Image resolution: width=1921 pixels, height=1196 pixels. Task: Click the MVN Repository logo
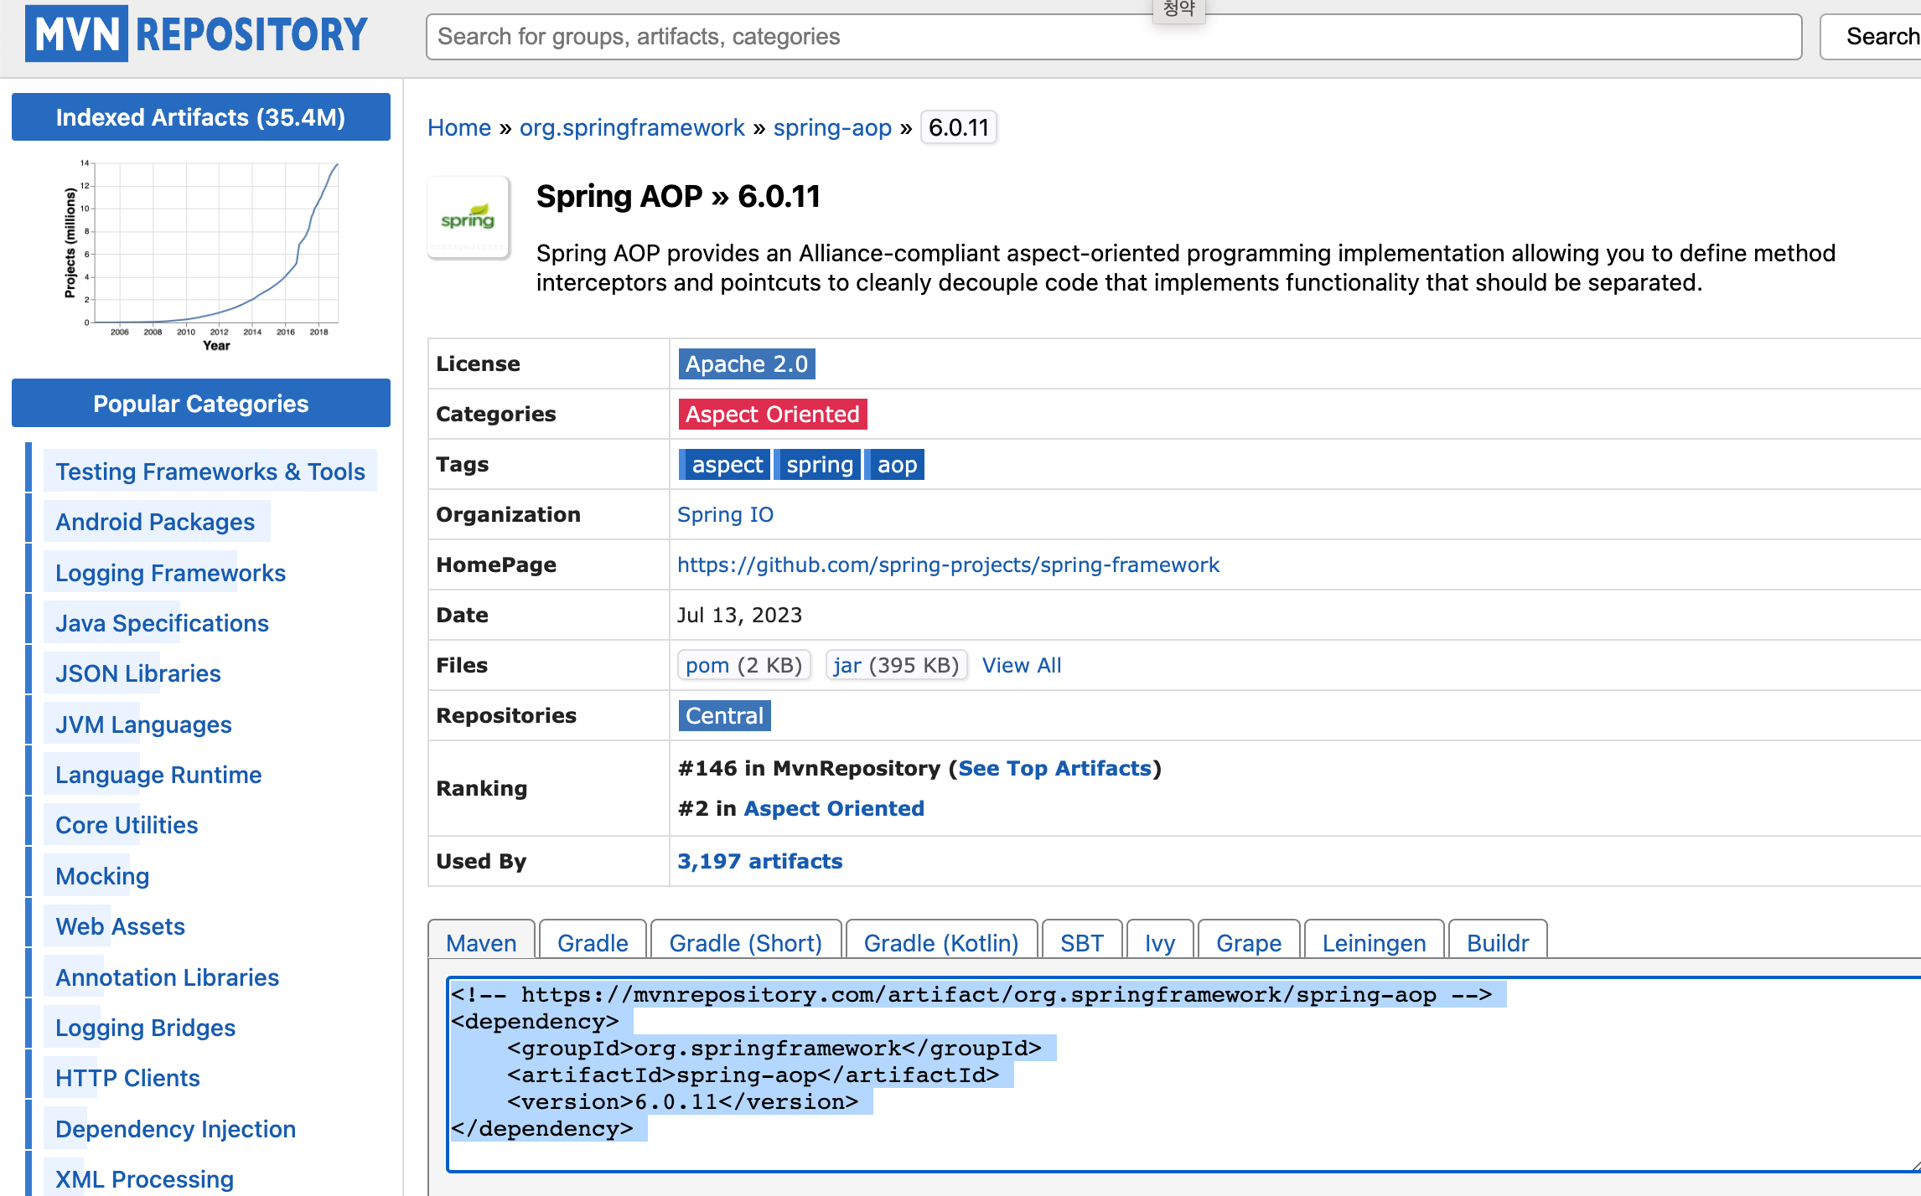pyautogui.click(x=197, y=34)
